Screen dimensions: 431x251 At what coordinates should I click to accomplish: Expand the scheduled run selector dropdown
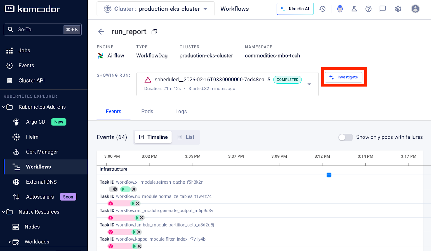point(309,84)
